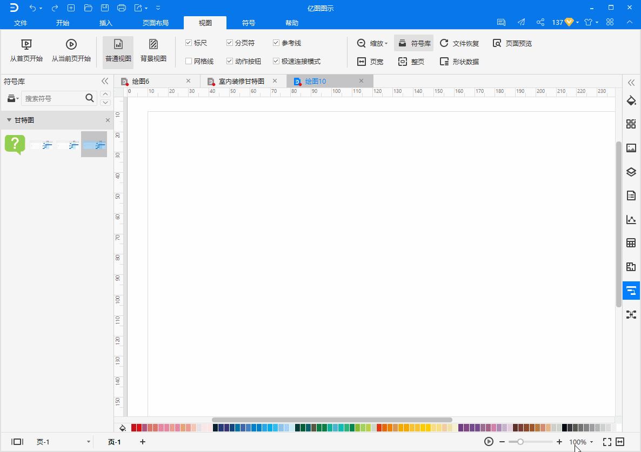Click the zoom slider handle
This screenshot has width=641, height=452.
pyautogui.click(x=520, y=442)
